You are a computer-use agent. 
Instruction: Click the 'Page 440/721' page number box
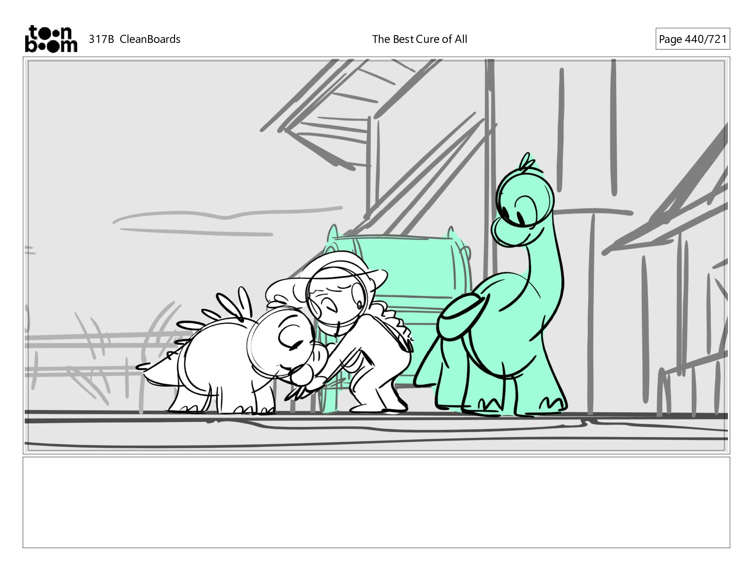(693, 39)
